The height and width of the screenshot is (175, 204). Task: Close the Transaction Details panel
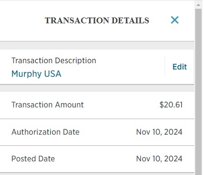tap(175, 20)
